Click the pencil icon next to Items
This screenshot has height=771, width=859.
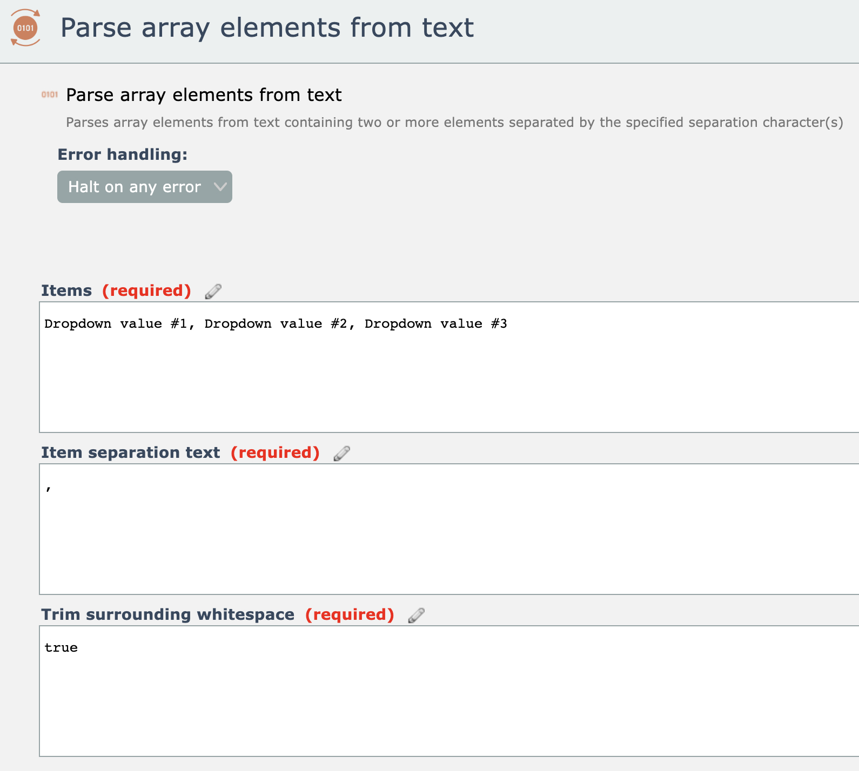[213, 291]
